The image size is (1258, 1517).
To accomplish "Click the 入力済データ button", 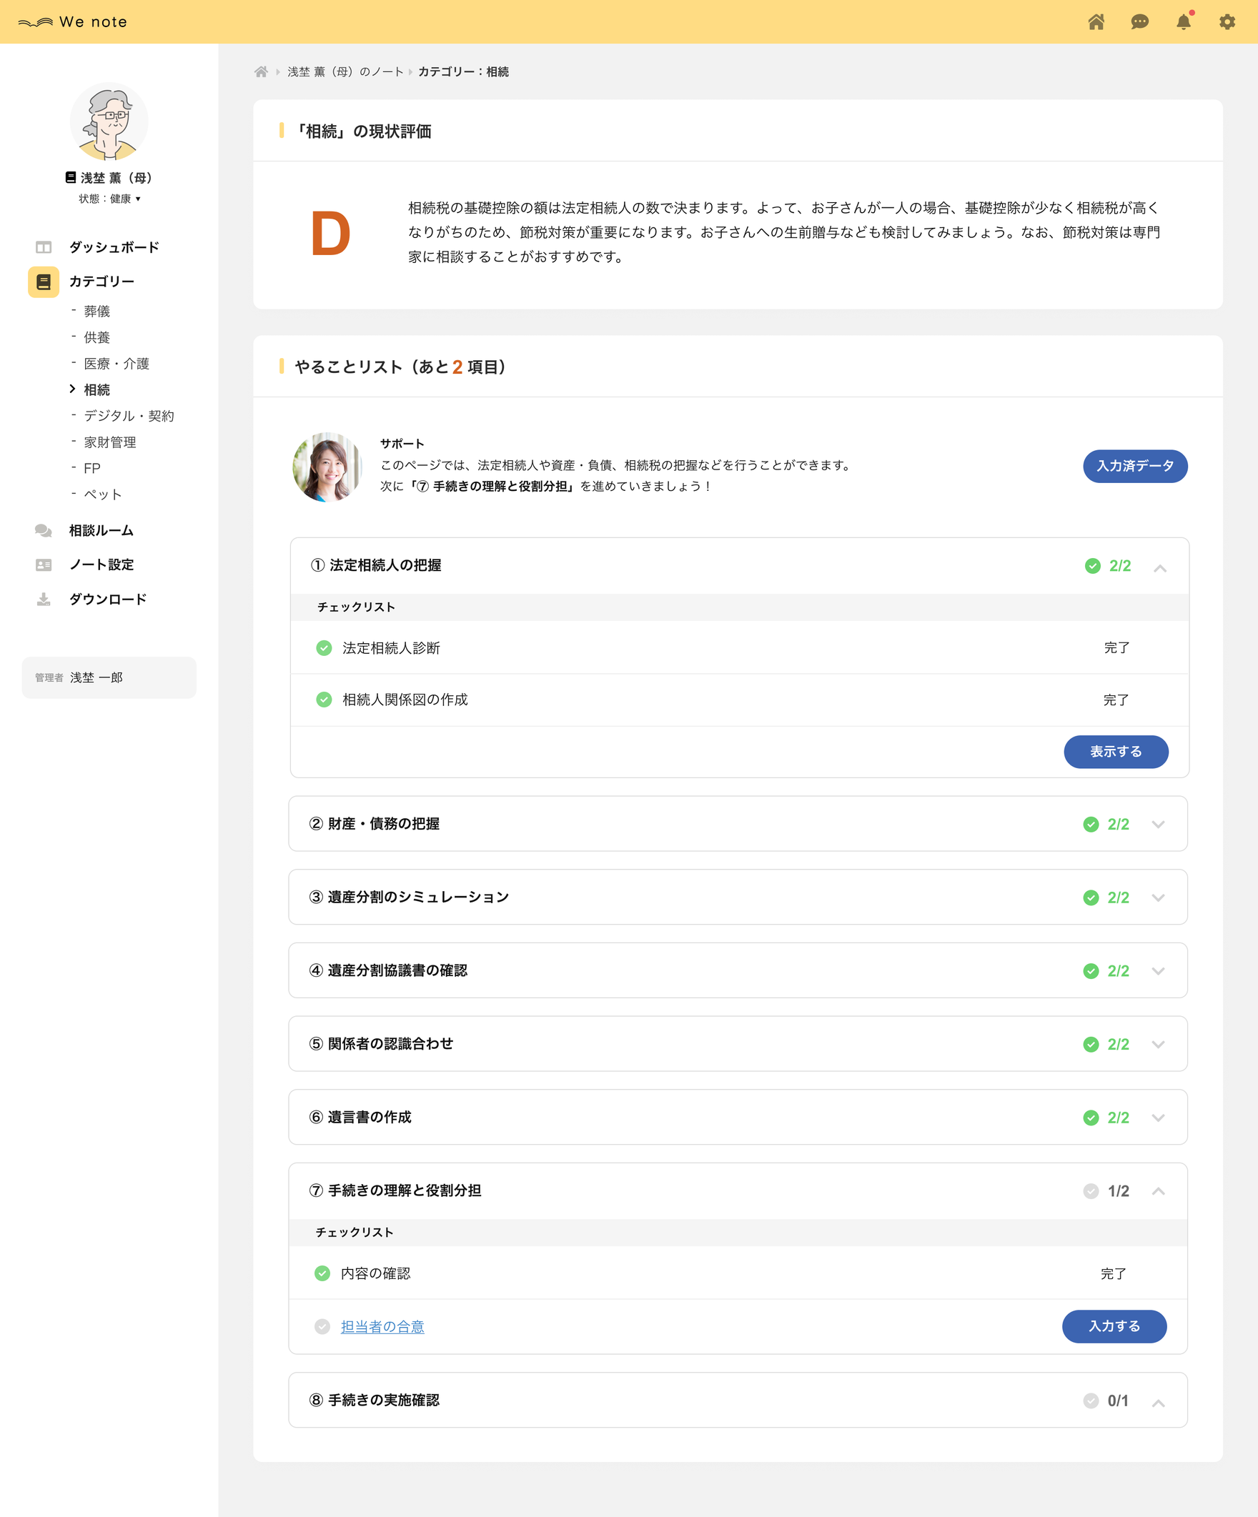I will point(1134,466).
